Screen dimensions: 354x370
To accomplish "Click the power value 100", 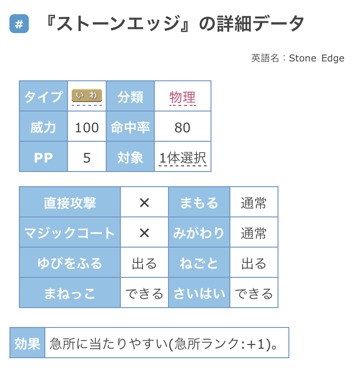I will click(x=87, y=127).
